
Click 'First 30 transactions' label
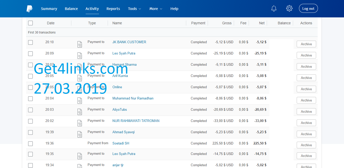point(42,32)
